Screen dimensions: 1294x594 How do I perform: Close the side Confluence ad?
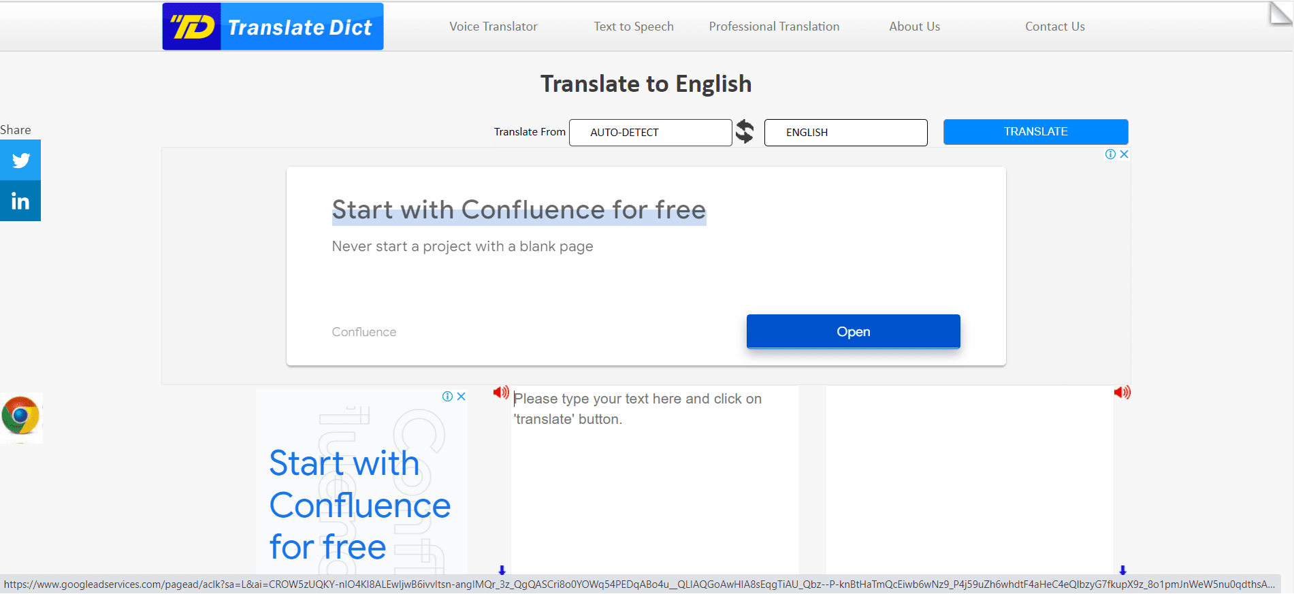(x=461, y=397)
